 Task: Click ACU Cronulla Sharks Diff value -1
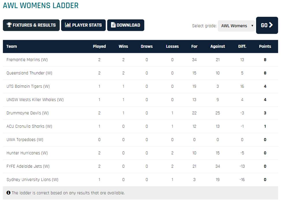[242, 126]
